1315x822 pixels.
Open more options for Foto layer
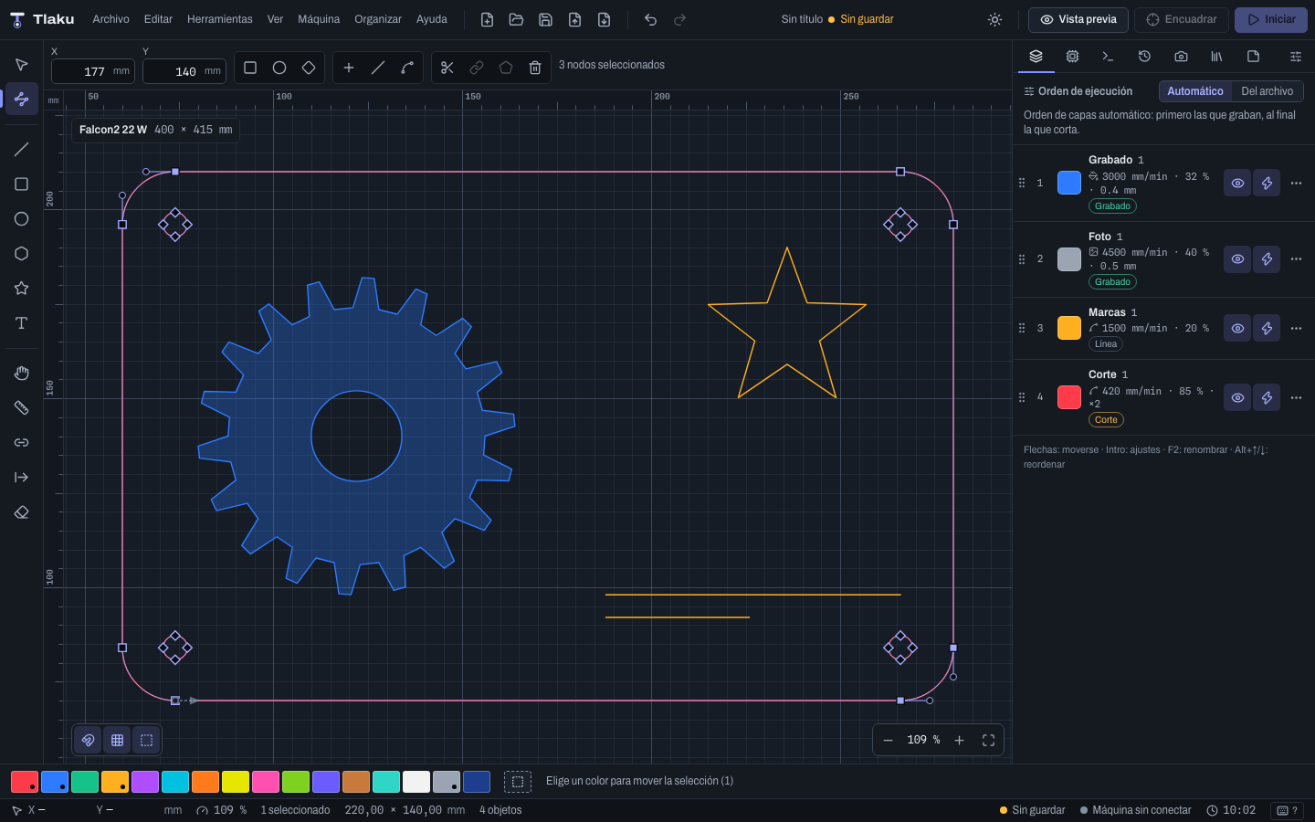[x=1296, y=259]
